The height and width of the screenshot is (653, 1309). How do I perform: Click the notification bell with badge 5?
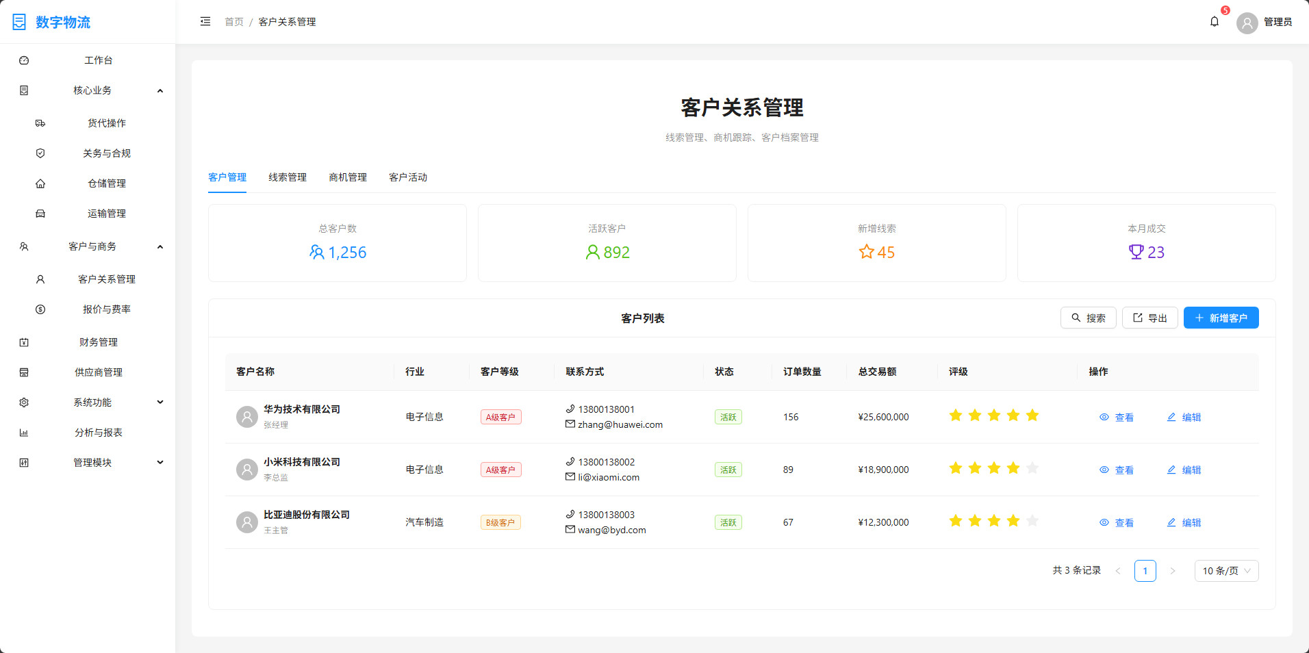[1214, 21]
